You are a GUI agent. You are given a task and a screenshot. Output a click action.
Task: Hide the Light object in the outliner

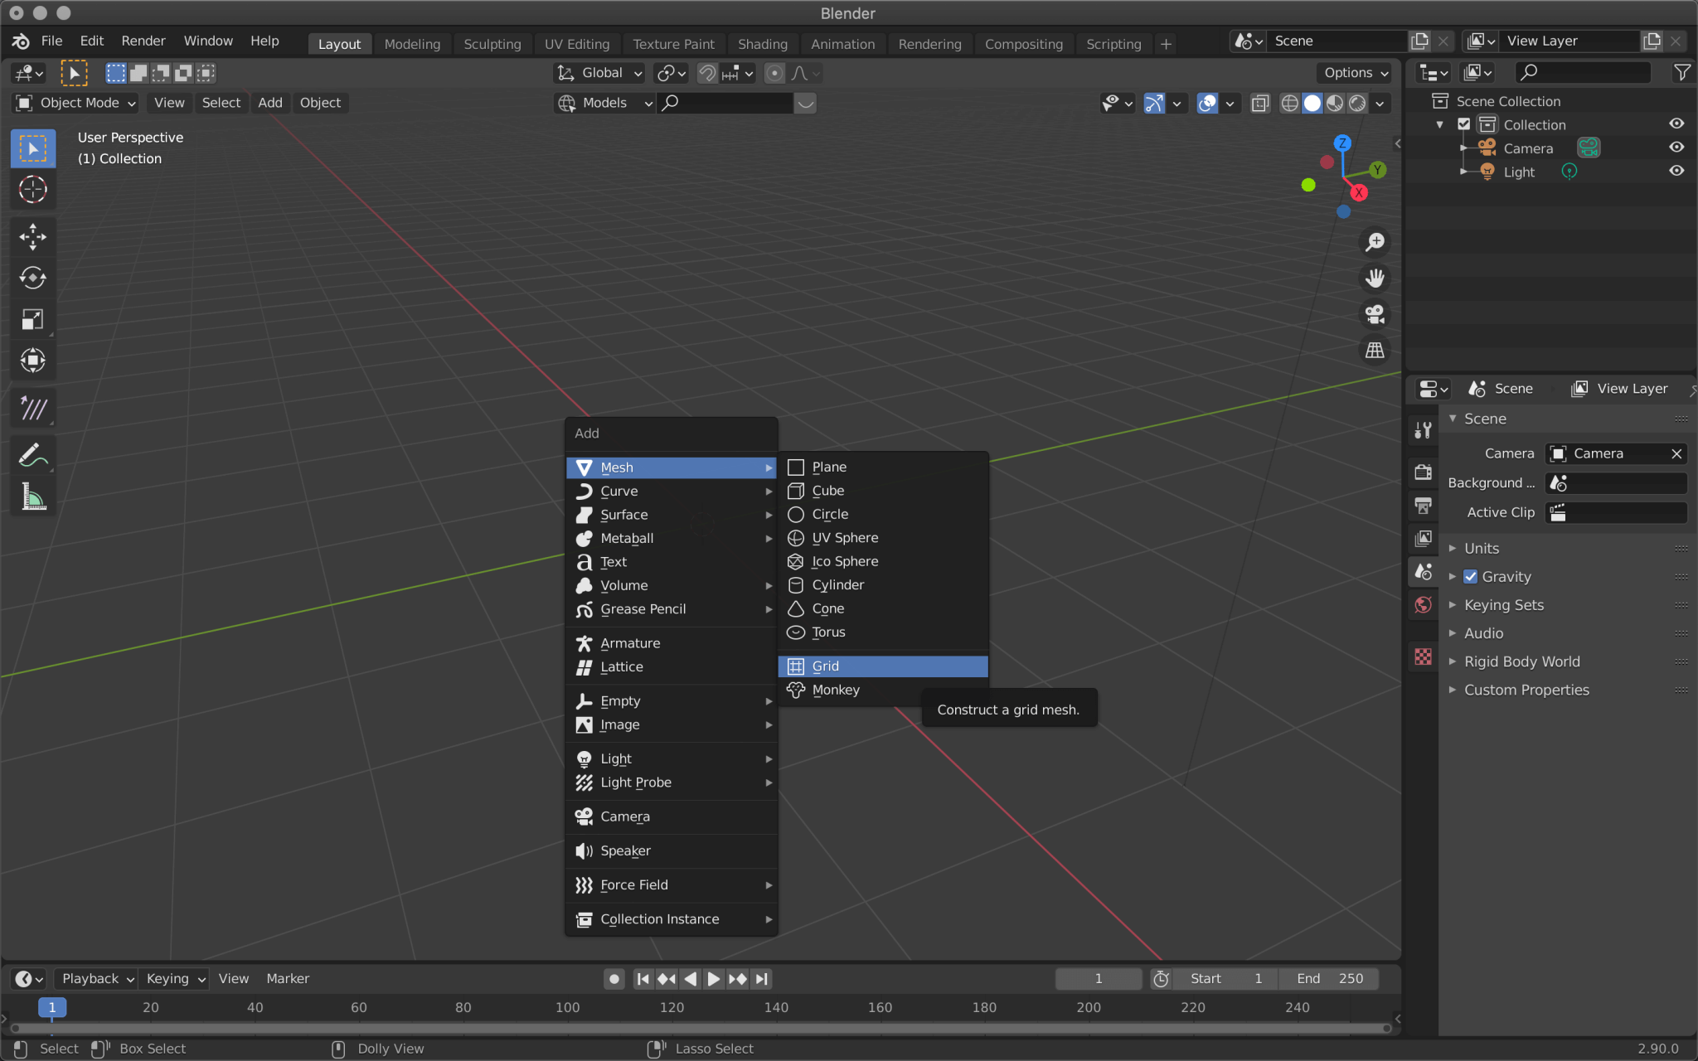(x=1677, y=171)
